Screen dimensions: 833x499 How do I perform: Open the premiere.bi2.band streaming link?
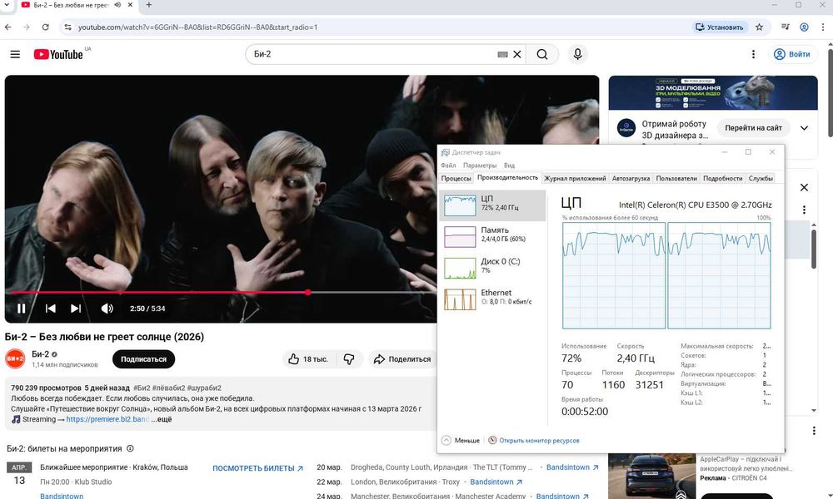107,419
